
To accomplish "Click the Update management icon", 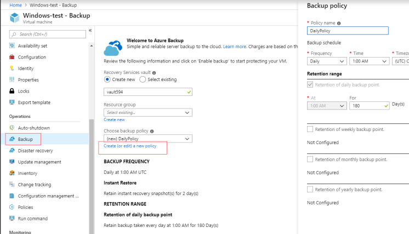I will (12, 162).
